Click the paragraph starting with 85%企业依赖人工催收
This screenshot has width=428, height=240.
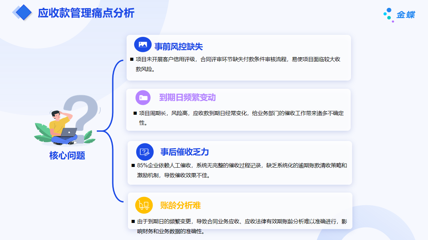click(242, 170)
